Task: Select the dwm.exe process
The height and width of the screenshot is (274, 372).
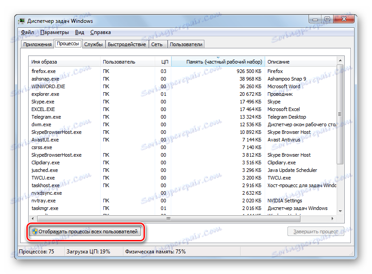Action: pyautogui.click(x=183, y=124)
